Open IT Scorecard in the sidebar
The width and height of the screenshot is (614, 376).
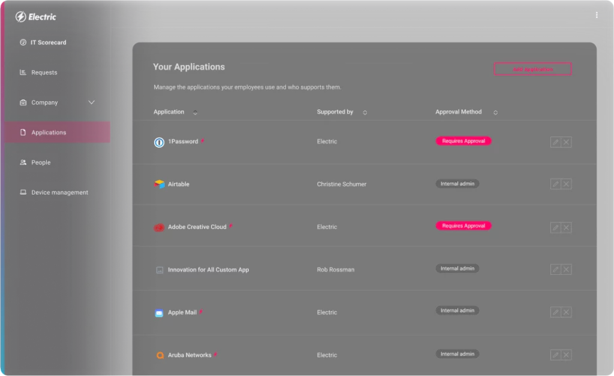(x=48, y=43)
